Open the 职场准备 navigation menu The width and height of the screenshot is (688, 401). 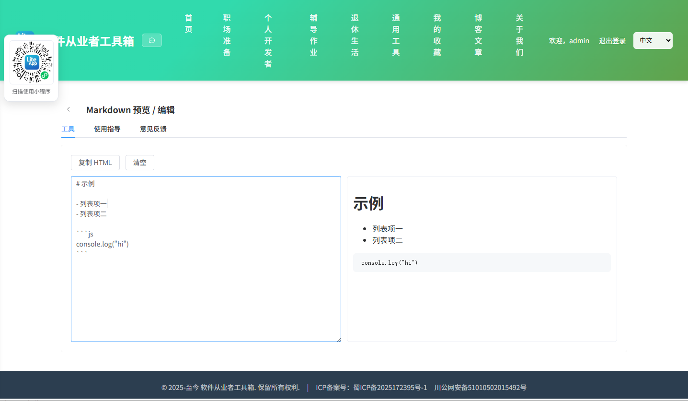(x=227, y=35)
